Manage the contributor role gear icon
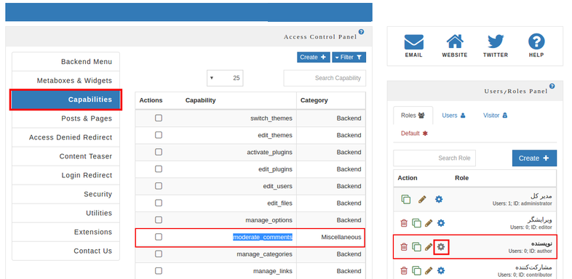This screenshot has width=572, height=279. click(441, 270)
